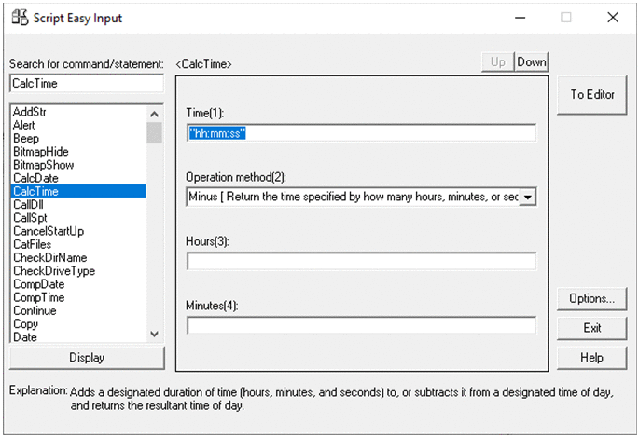
Task: Click the Script Easy Input title bar icon
Action: (19, 18)
